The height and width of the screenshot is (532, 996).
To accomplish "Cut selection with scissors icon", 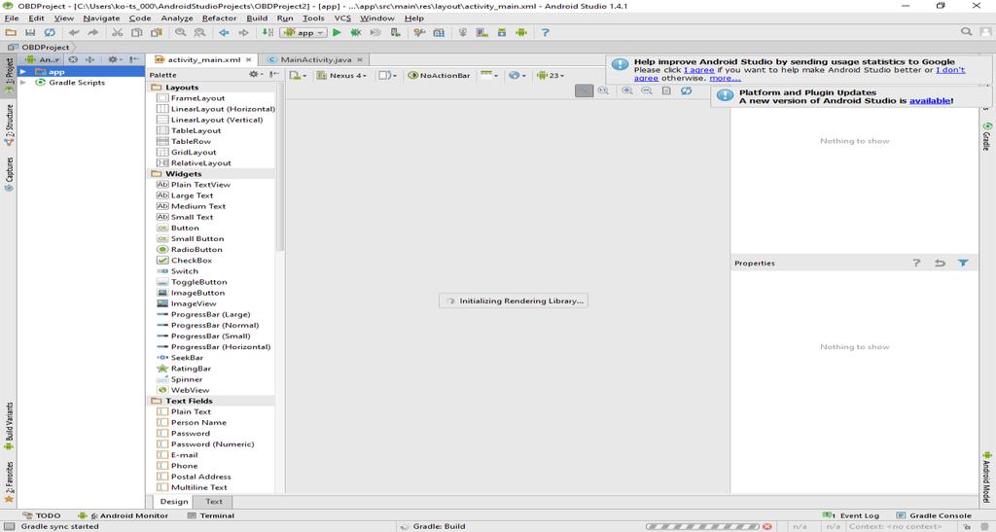I will click(118, 32).
